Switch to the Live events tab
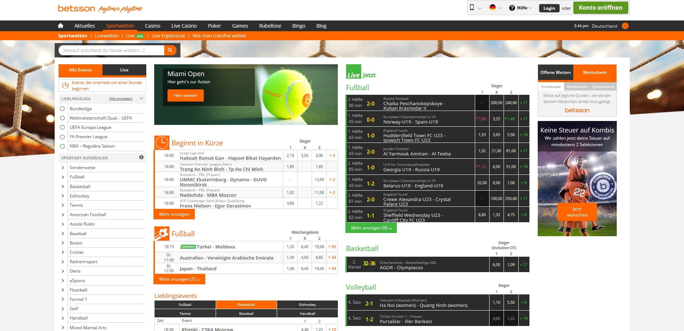 [x=124, y=70]
